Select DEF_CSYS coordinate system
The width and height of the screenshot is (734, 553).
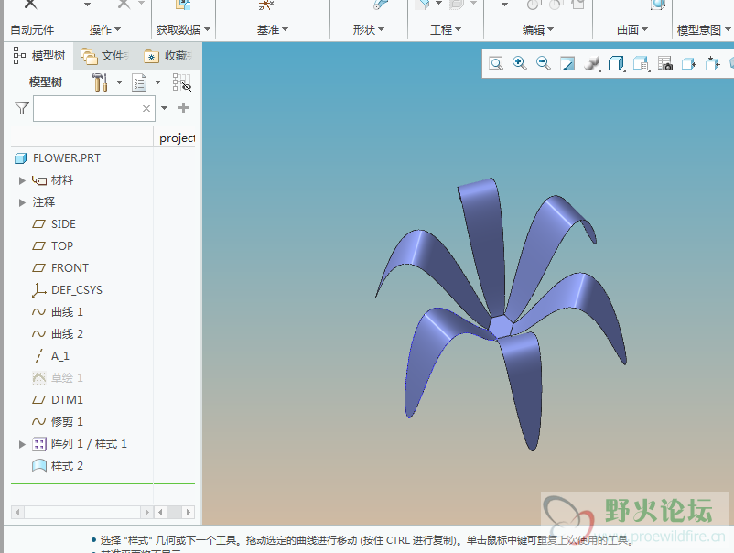(x=76, y=290)
